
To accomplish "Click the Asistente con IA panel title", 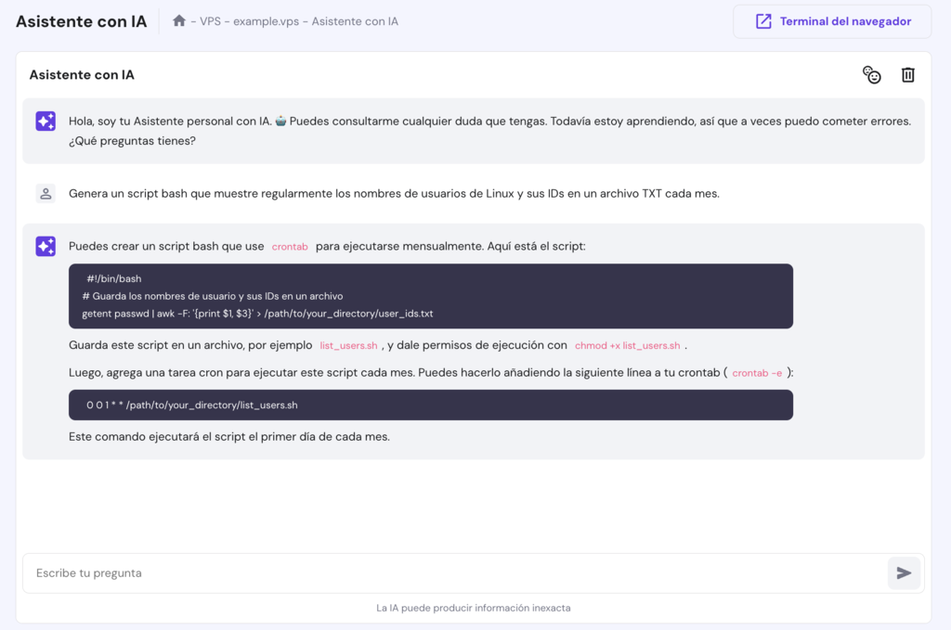I will [x=82, y=74].
